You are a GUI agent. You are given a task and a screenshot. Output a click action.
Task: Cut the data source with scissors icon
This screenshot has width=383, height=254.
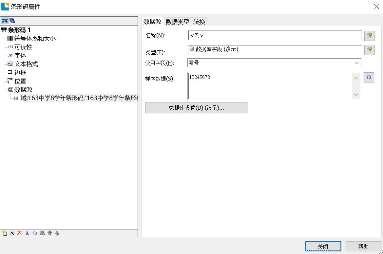click(27, 233)
